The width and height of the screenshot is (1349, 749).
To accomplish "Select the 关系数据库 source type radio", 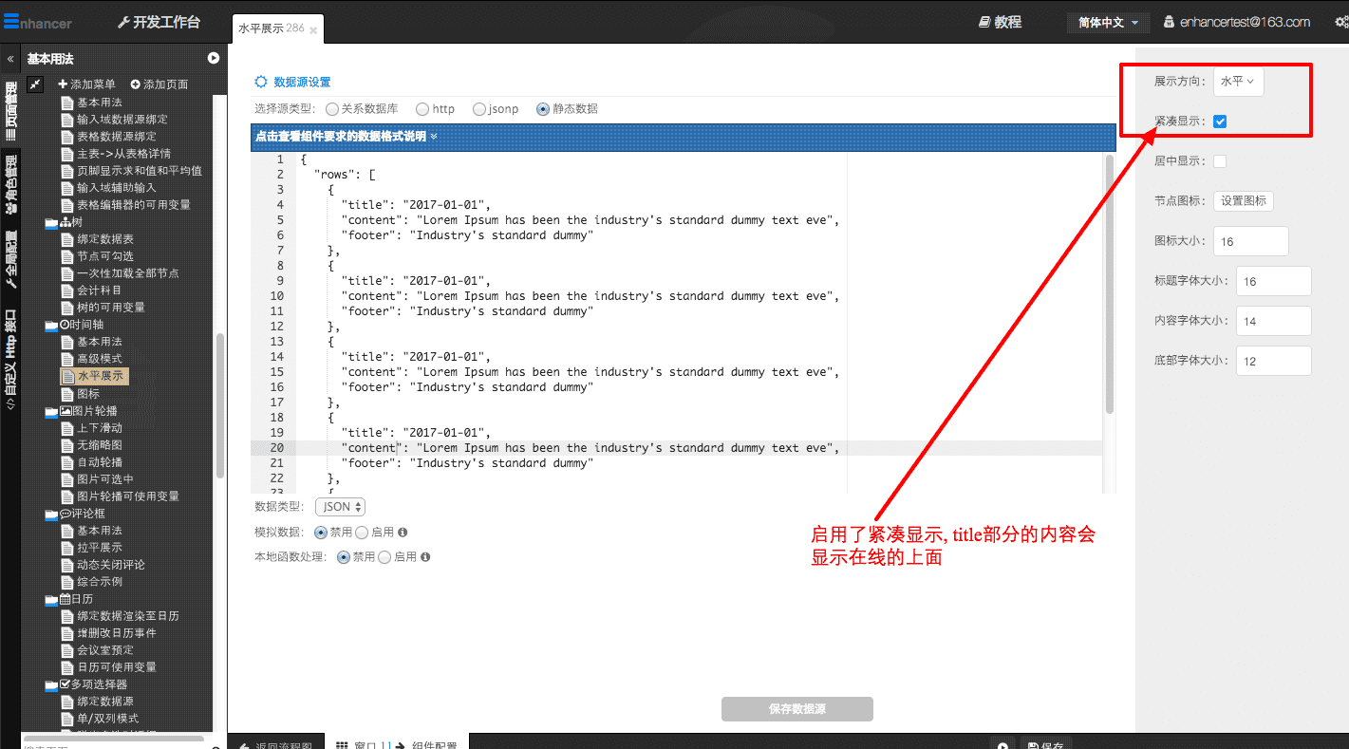I will pyautogui.click(x=331, y=109).
